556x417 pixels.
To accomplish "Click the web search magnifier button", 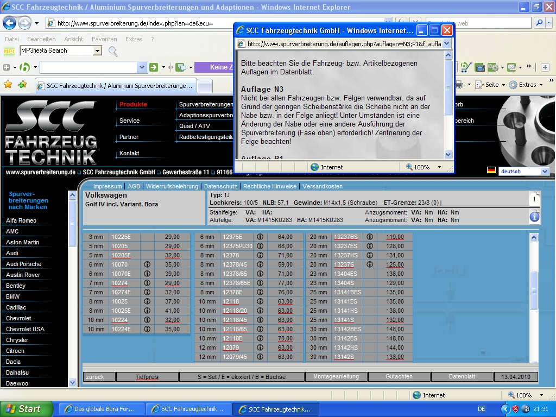I will pyautogui.click(x=539, y=23).
